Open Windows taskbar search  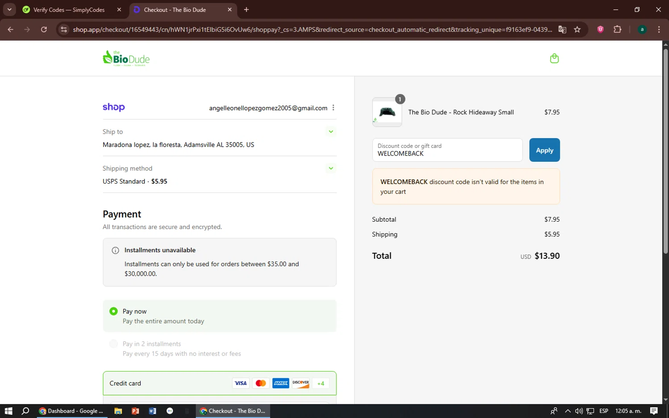25,411
